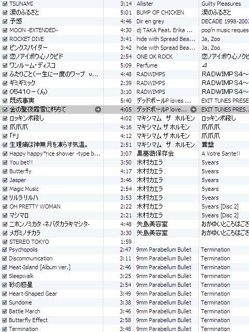
Task: Click album 糞盤
Action: (208, 145)
